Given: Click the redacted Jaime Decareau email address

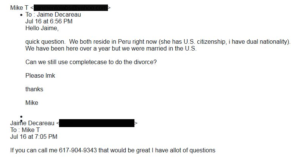Looking at the screenshot, I should pyautogui.click(x=97, y=123).
